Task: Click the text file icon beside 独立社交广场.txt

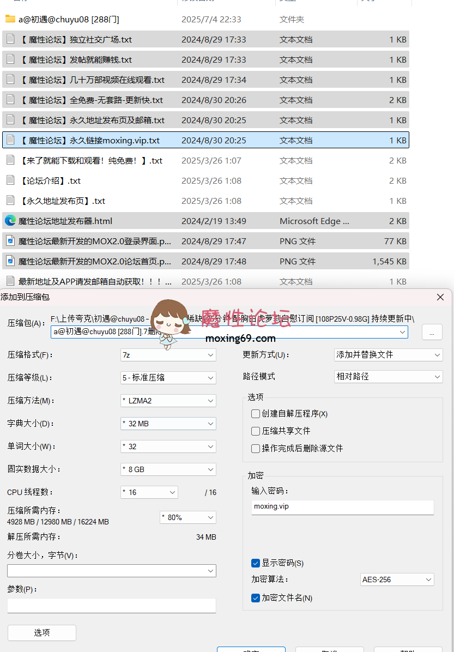Action: tap(10, 39)
